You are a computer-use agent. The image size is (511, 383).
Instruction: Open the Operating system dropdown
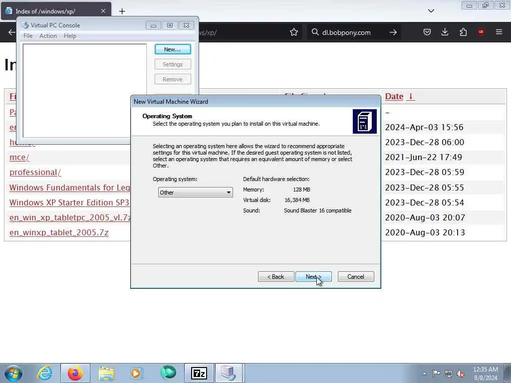tap(195, 192)
